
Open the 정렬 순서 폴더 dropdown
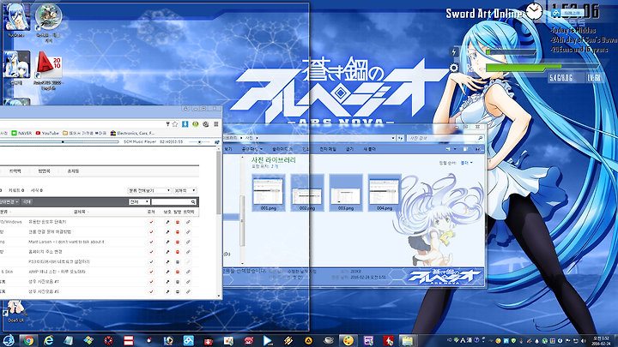pos(467,163)
